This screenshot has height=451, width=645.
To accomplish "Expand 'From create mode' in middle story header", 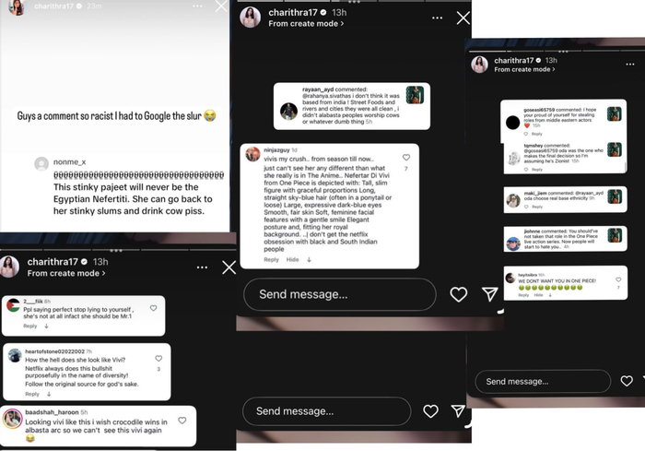I will coord(306,23).
